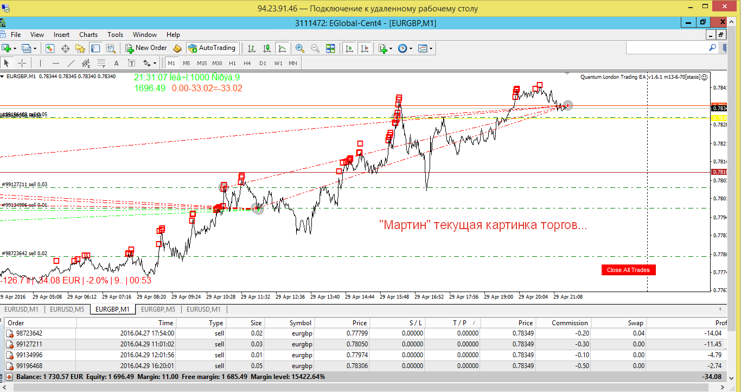Select the Horizontal Line drawing tool

click(x=55, y=63)
